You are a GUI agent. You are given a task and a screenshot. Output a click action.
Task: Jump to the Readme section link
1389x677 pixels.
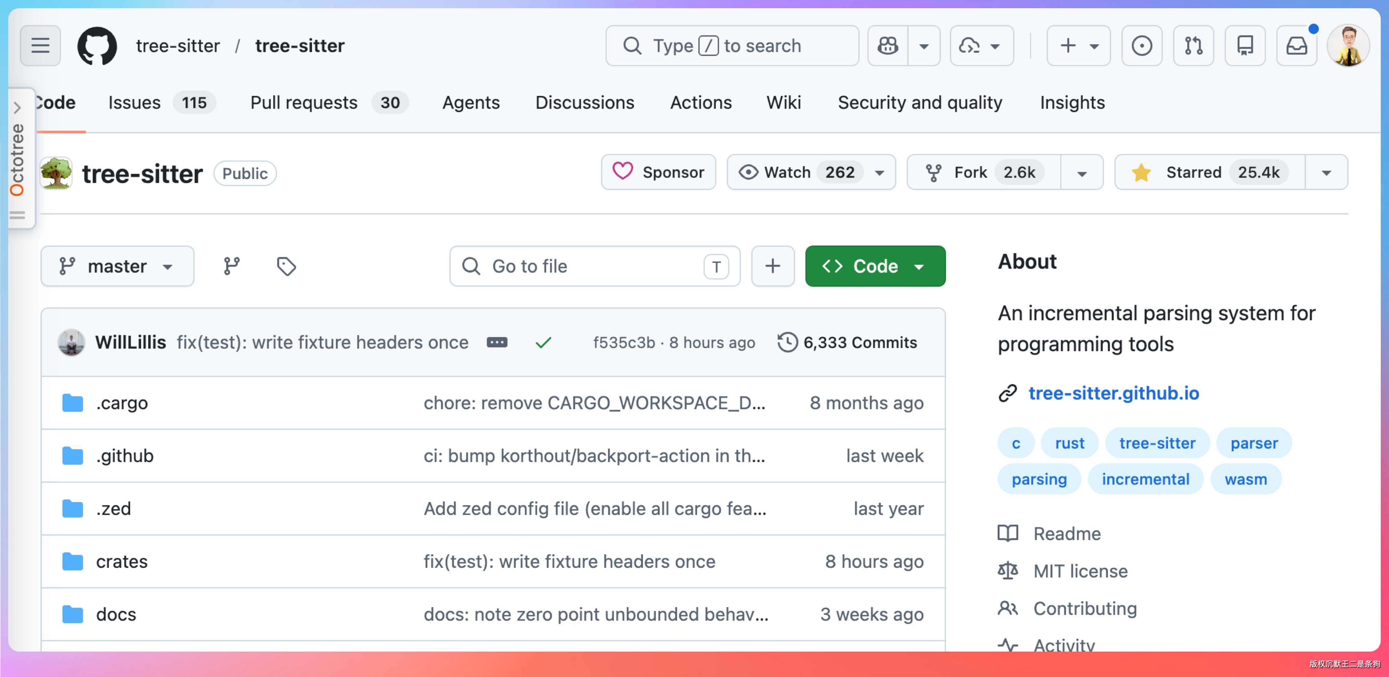(x=1066, y=534)
